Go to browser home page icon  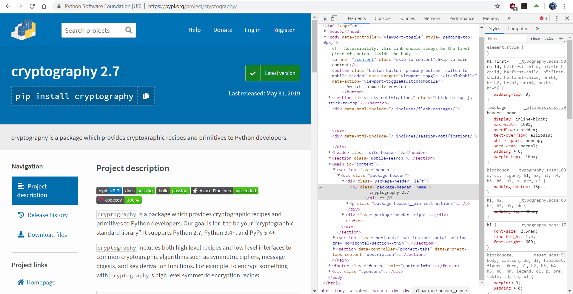click(44, 6)
